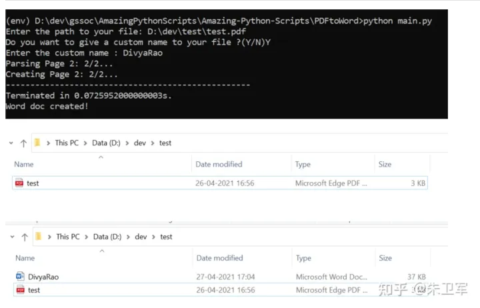Viewport: 480px width, 308px height.
Task: Click the PDF icon of test in the top Explorer window
Action: (x=19, y=183)
